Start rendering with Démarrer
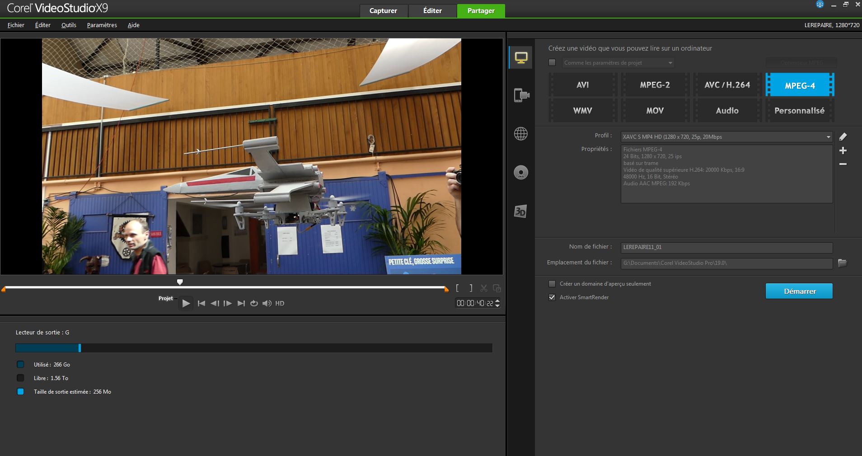 point(799,291)
